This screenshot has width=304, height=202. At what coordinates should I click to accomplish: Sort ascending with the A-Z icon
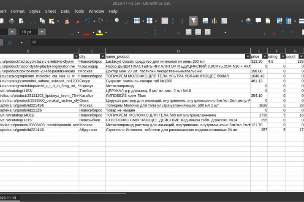[x=173, y=21]
